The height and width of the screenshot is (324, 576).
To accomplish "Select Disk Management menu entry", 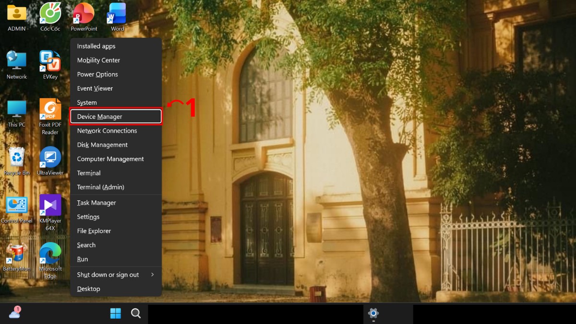I will tap(116, 144).
